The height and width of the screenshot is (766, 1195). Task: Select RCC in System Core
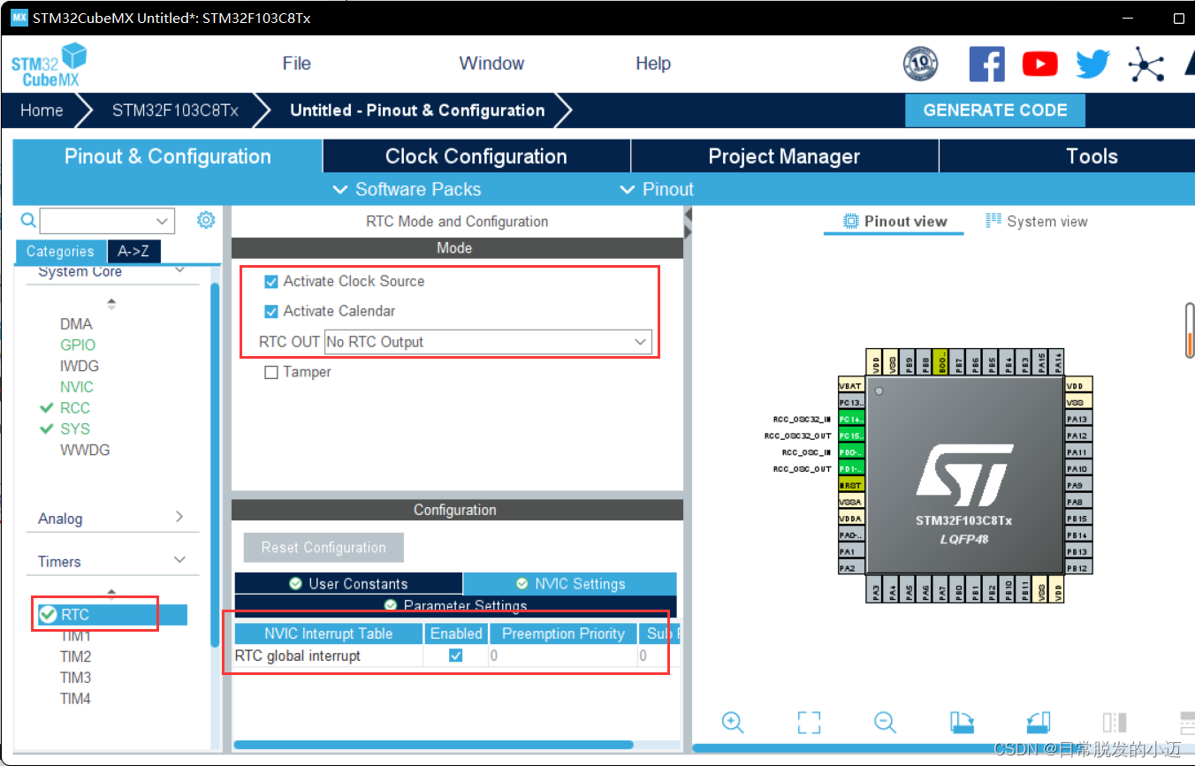[x=75, y=408]
